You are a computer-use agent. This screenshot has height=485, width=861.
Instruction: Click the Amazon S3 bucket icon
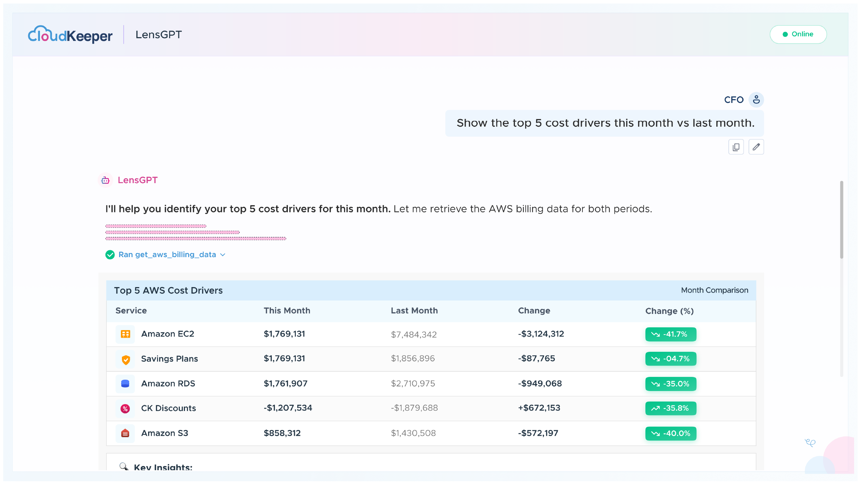click(x=125, y=433)
